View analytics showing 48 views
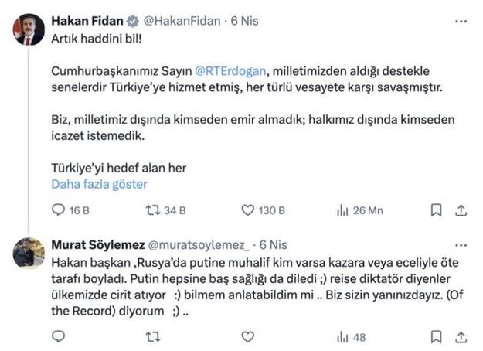 (x=343, y=336)
